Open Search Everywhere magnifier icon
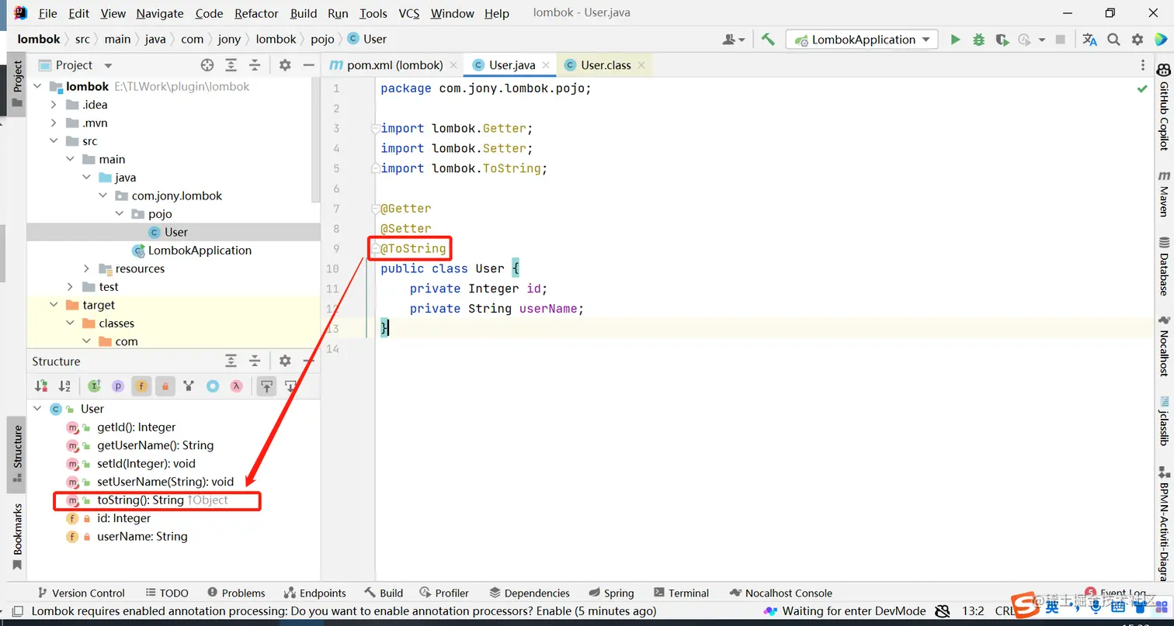This screenshot has height=626, width=1174. (x=1113, y=40)
